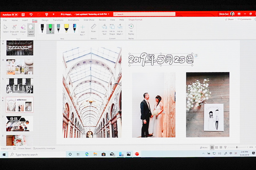The width and height of the screenshot is (256, 170).
Task: Click the 85% zoom level
Action: tap(251, 147)
